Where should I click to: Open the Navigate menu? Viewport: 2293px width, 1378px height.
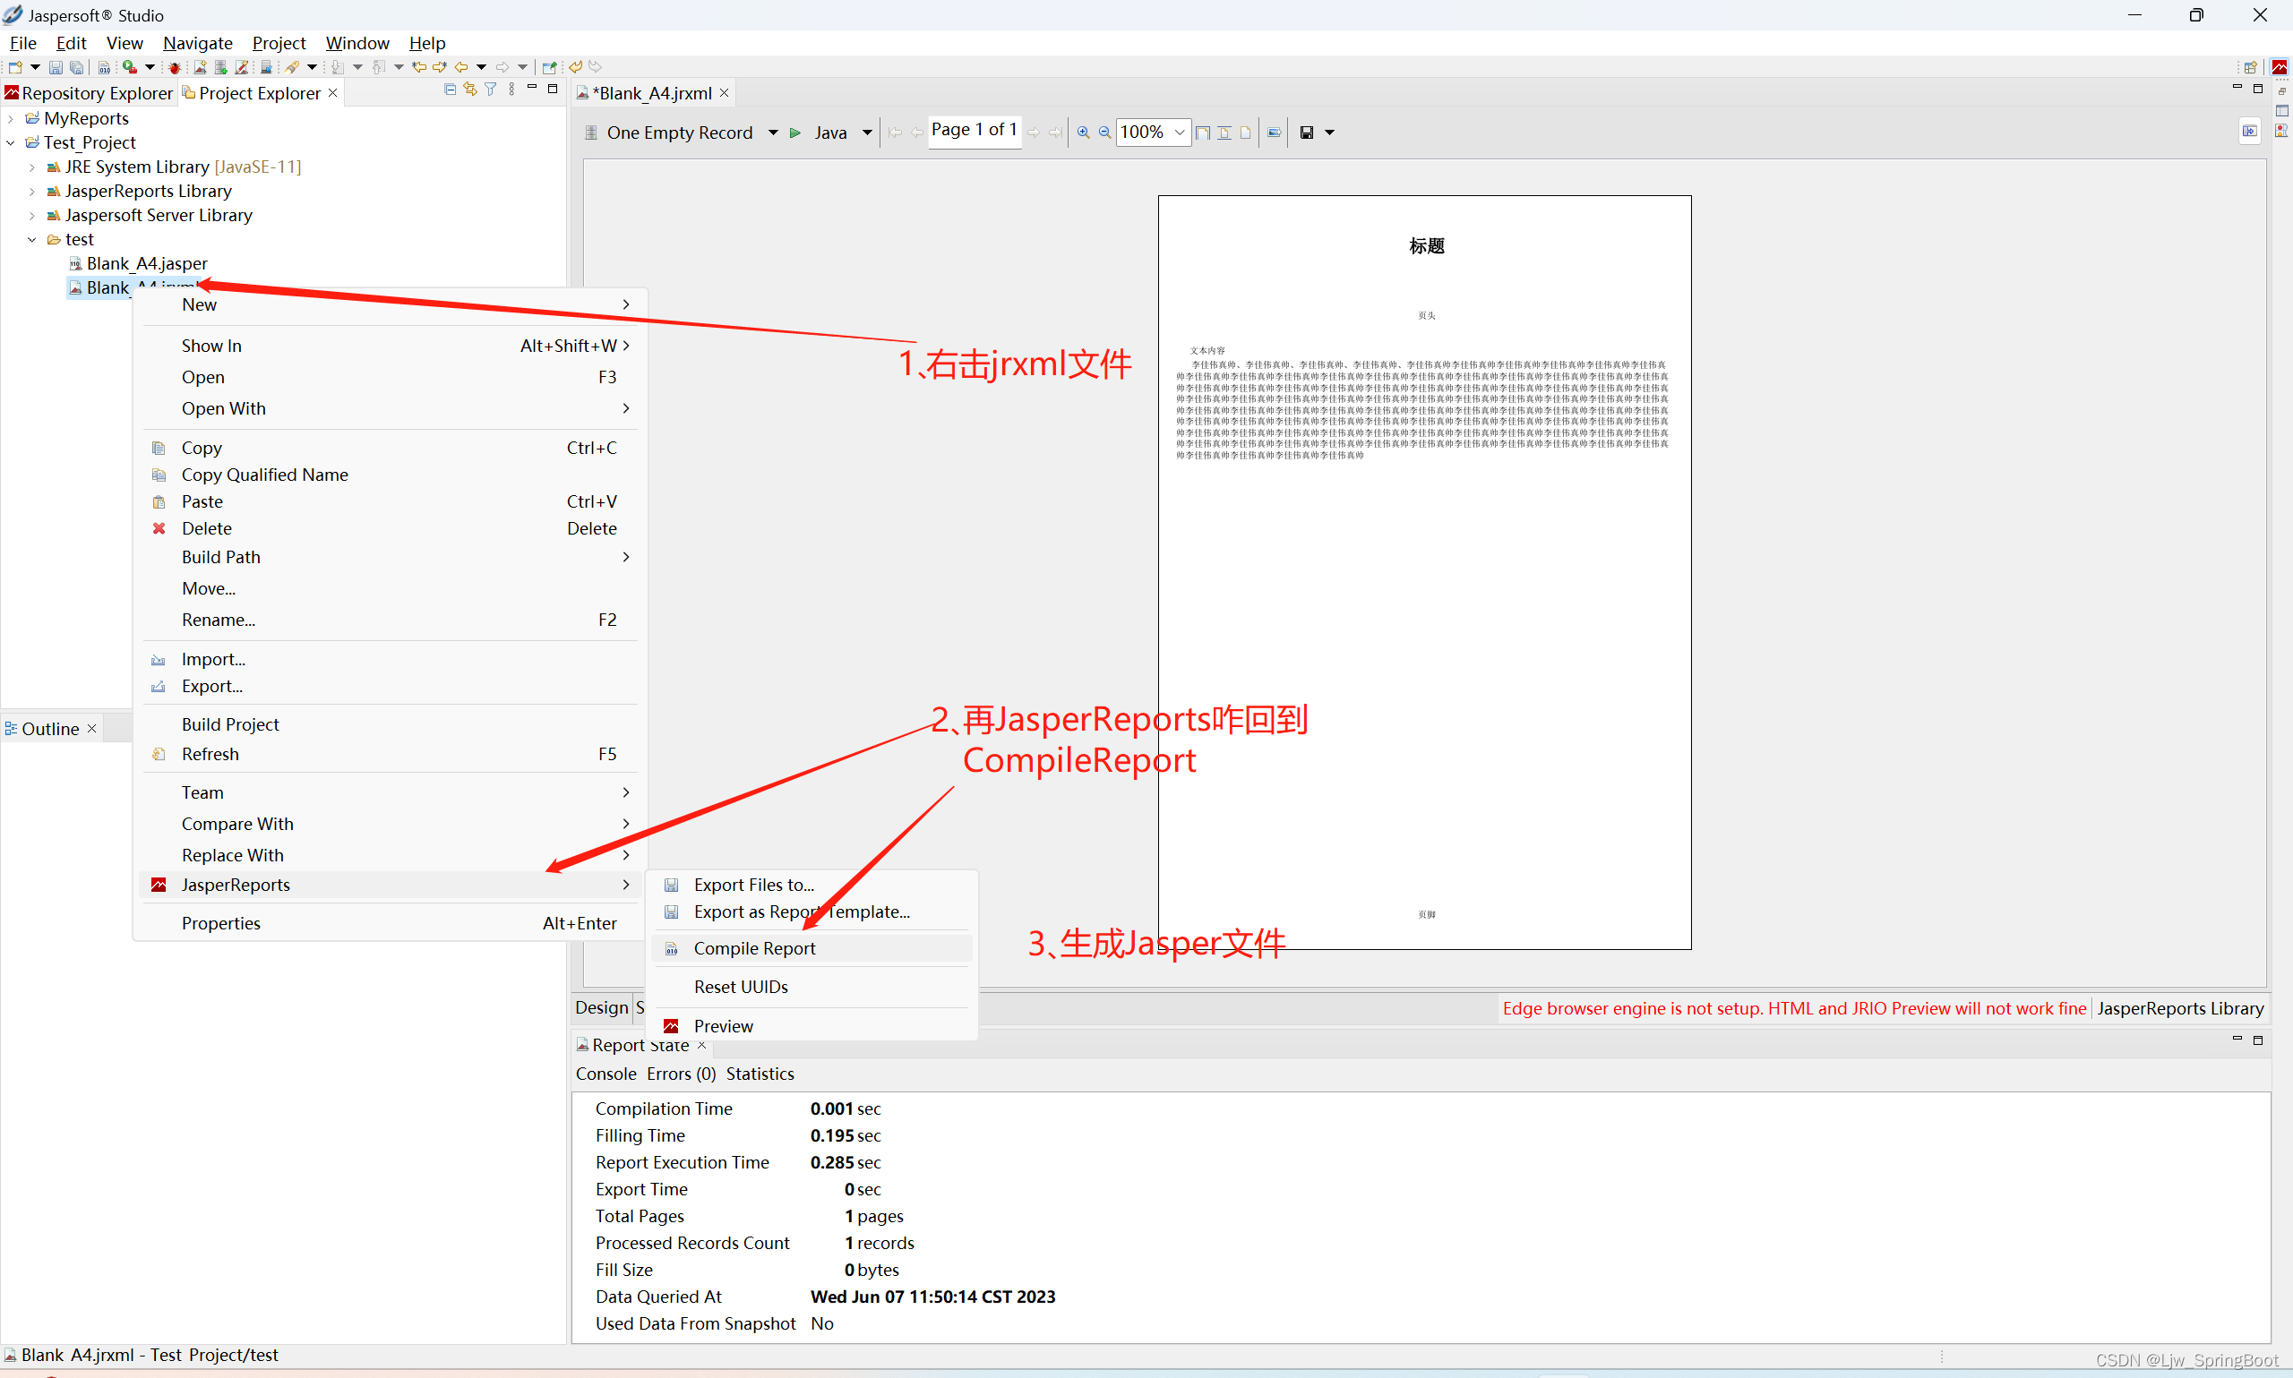pos(197,43)
